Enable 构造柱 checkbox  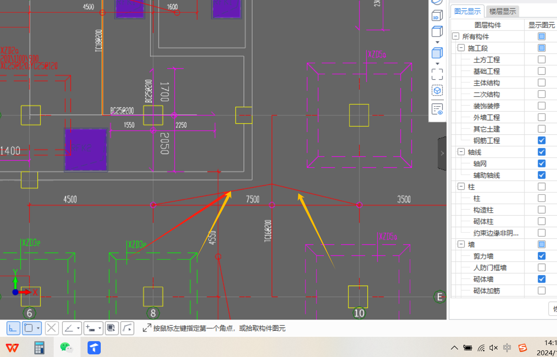click(x=542, y=210)
